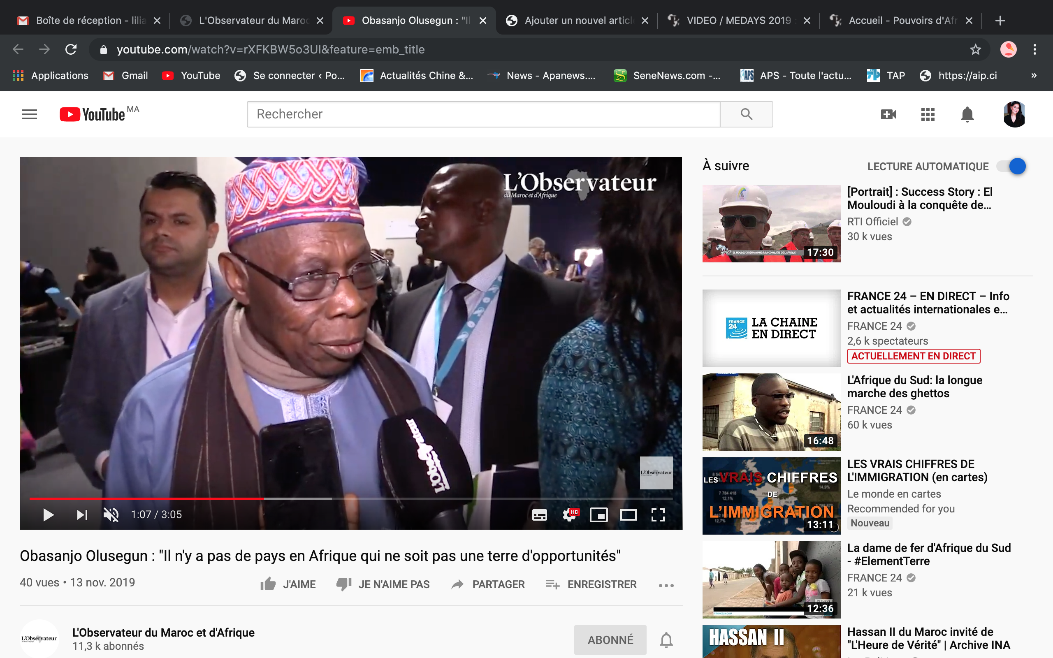Open Hassan II du Maroc video title
Viewport: 1053px width, 658px height.
tap(928, 638)
